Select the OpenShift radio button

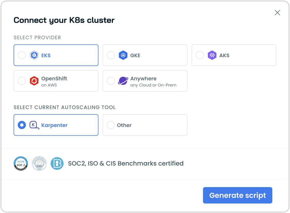click(x=22, y=81)
